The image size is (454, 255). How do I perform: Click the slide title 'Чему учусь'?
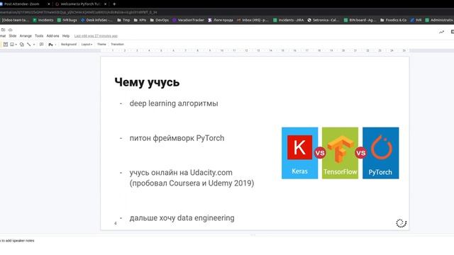pos(147,82)
